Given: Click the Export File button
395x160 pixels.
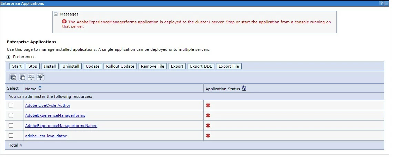Looking at the screenshot, I should 229,66.
